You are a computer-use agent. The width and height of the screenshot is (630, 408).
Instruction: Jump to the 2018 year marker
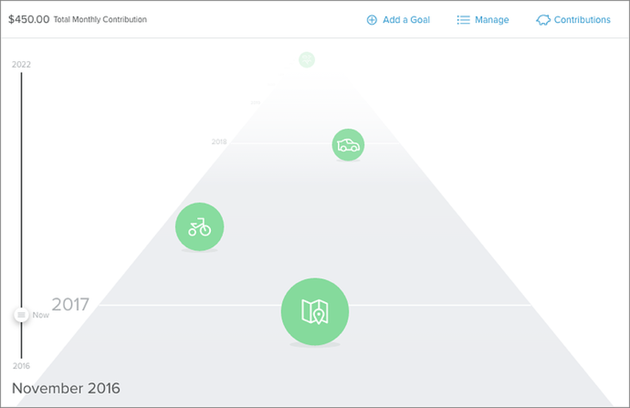[x=219, y=142]
